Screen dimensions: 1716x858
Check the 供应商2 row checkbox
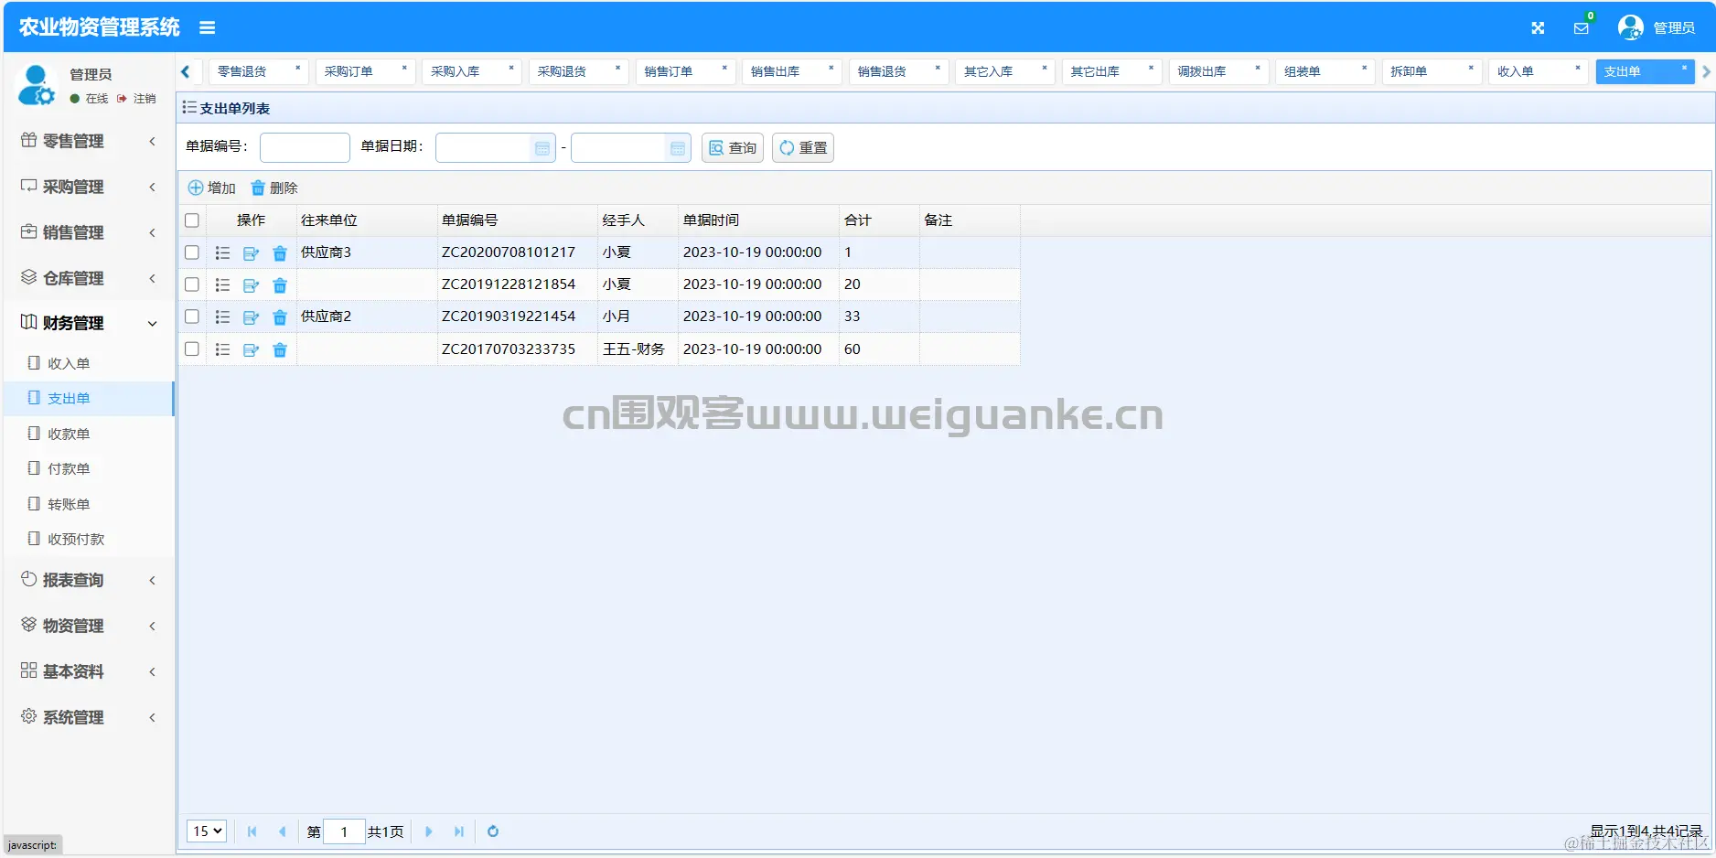(192, 316)
